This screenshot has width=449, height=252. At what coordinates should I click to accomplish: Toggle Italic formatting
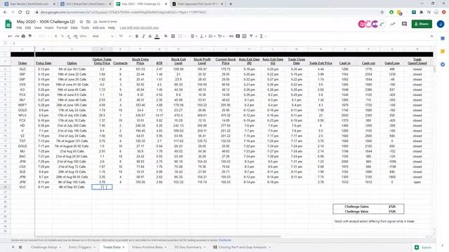click(143, 36)
